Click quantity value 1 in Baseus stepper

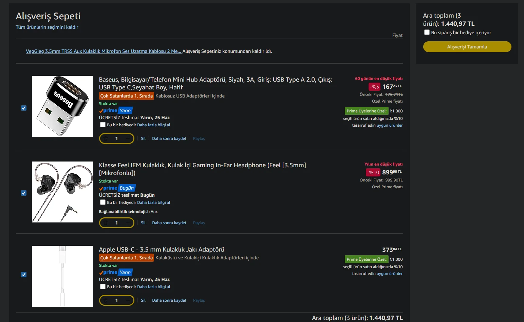pos(116,138)
